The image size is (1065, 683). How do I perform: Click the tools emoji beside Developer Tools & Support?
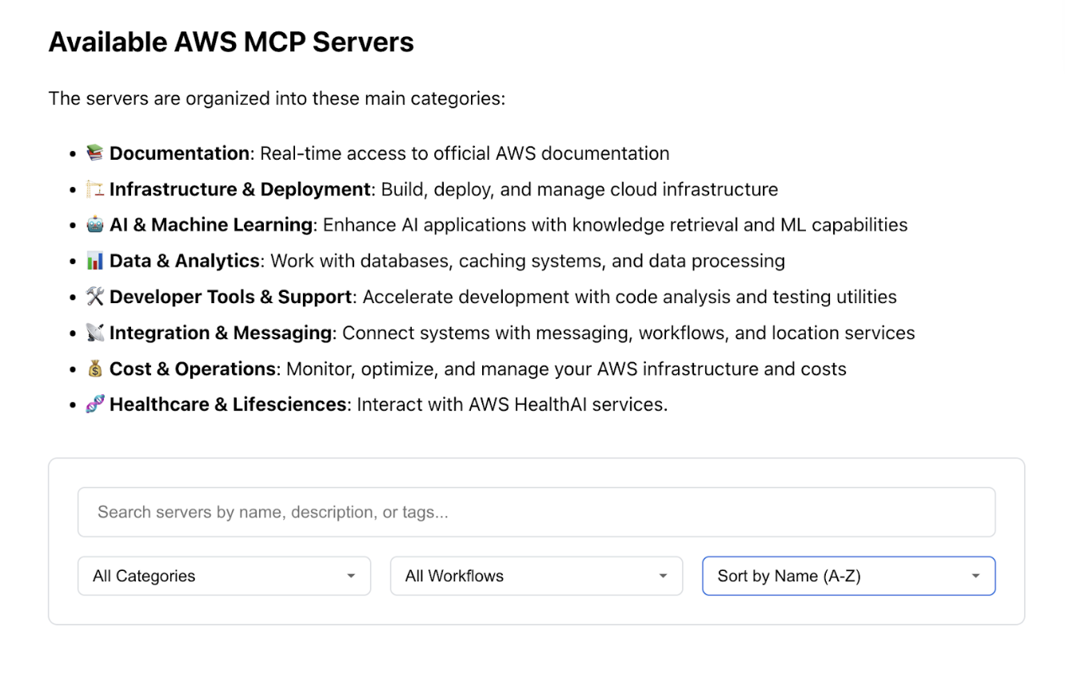[95, 297]
